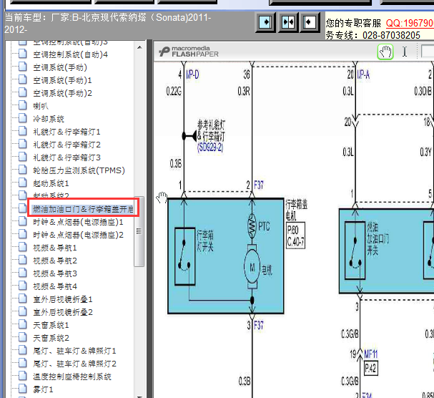This screenshot has height=398, width=434.
Task: Open tree item 天窗系统2
Action: 51,338
